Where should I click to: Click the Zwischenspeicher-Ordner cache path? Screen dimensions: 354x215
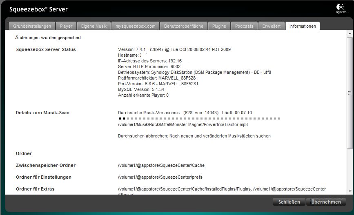pos(161,165)
